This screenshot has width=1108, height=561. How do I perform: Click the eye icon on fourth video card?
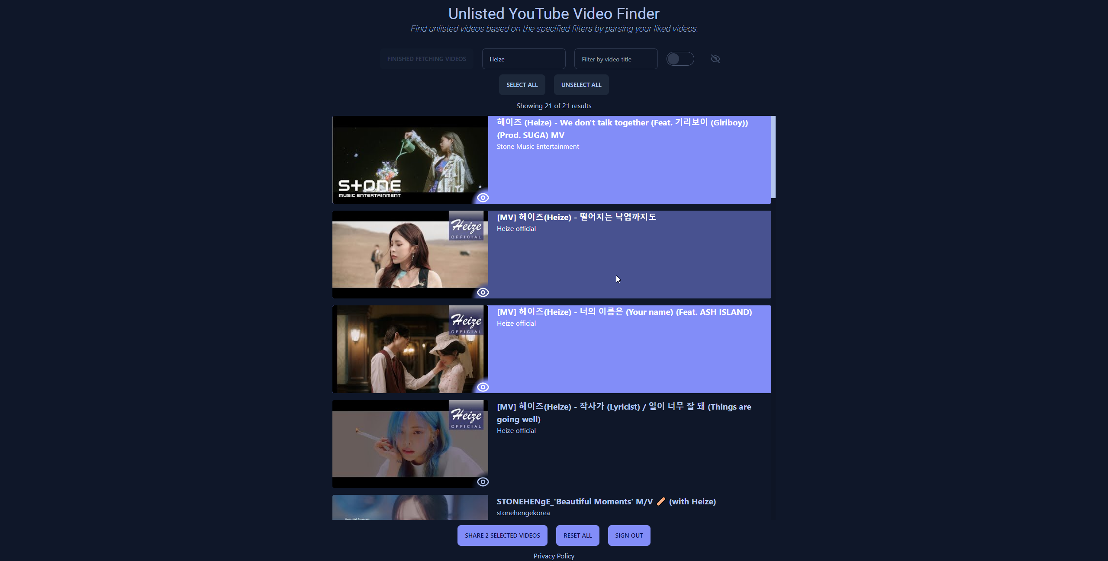point(483,481)
